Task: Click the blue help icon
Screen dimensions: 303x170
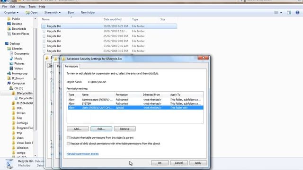Action: 297,13
